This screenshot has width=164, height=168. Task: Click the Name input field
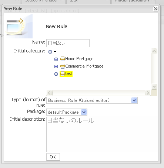(x=68, y=43)
